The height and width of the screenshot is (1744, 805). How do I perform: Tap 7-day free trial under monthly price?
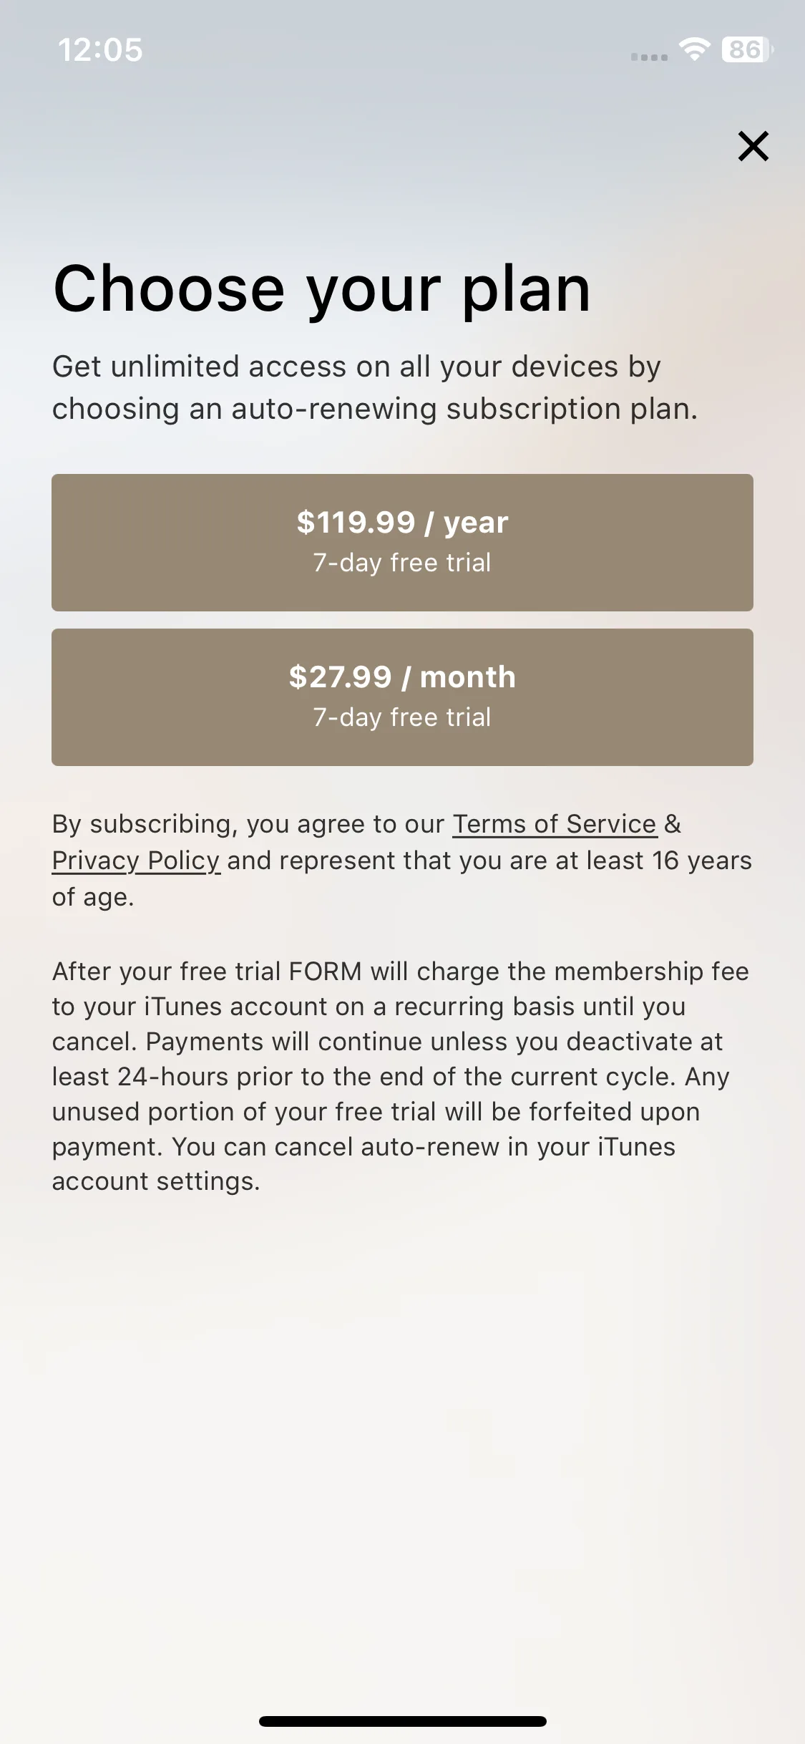click(402, 717)
